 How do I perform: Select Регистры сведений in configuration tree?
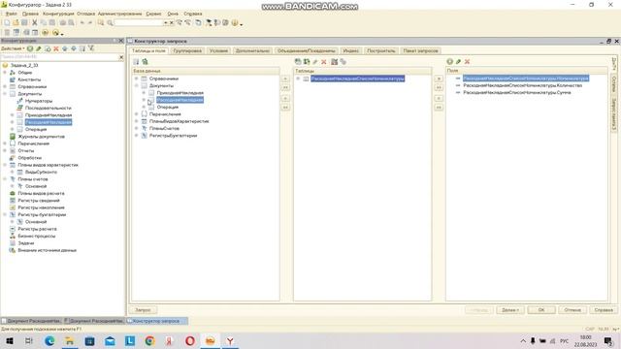pyautogui.click(x=39, y=201)
